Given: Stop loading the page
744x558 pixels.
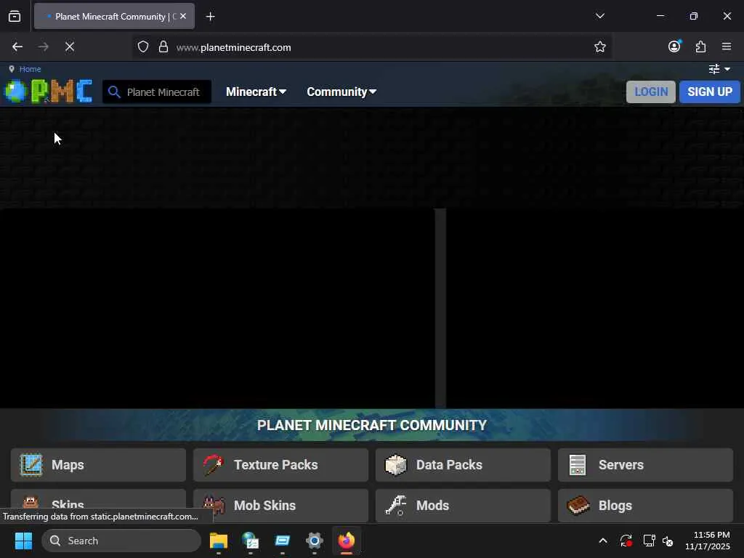Looking at the screenshot, I should pyautogui.click(x=70, y=46).
